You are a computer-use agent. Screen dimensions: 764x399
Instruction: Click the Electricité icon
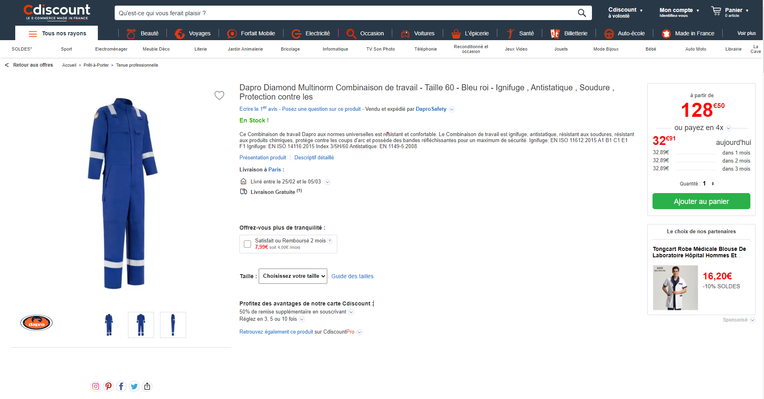(x=296, y=33)
